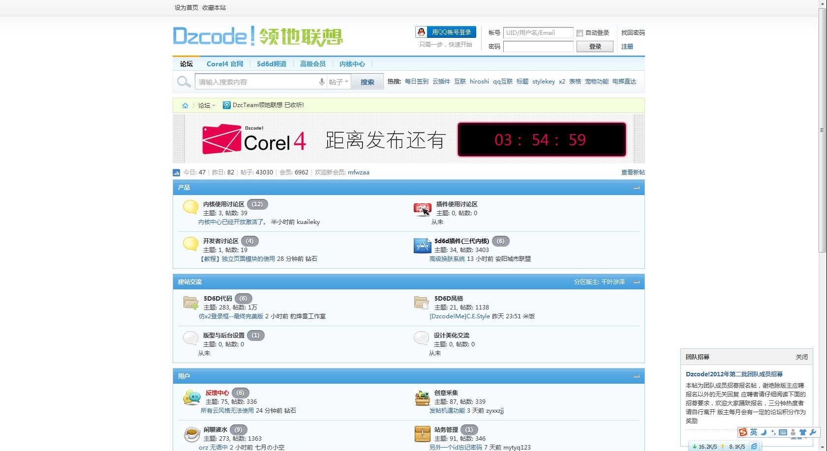Screen dimensions: 827x451
Task: Click the search magnifier icon
Action: (184, 82)
